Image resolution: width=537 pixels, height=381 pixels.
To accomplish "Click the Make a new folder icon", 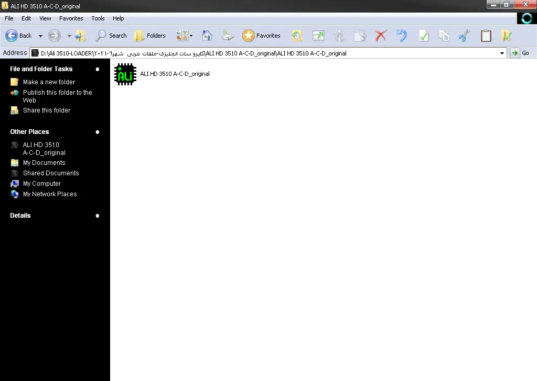I will pyautogui.click(x=14, y=82).
